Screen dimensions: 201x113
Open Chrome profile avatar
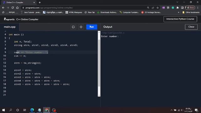coord(190,8)
